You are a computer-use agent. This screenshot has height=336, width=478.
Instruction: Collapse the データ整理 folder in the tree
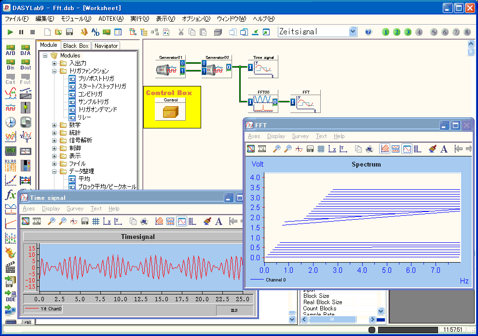[x=54, y=171]
